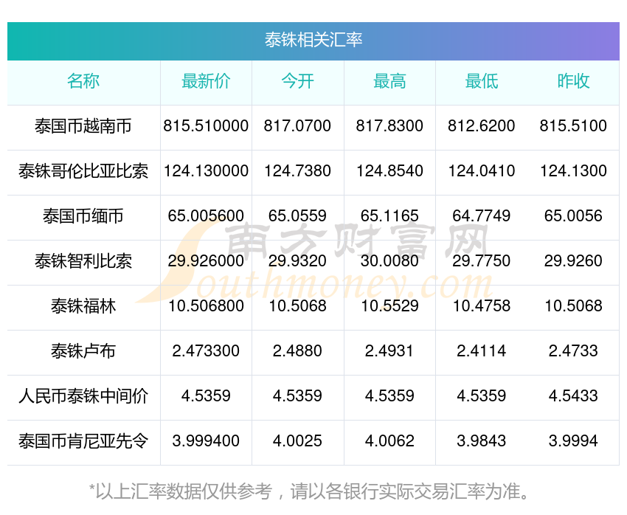The height and width of the screenshot is (515, 627).
Task: Click the 124.8540 highest price cell
Action: (x=389, y=171)
